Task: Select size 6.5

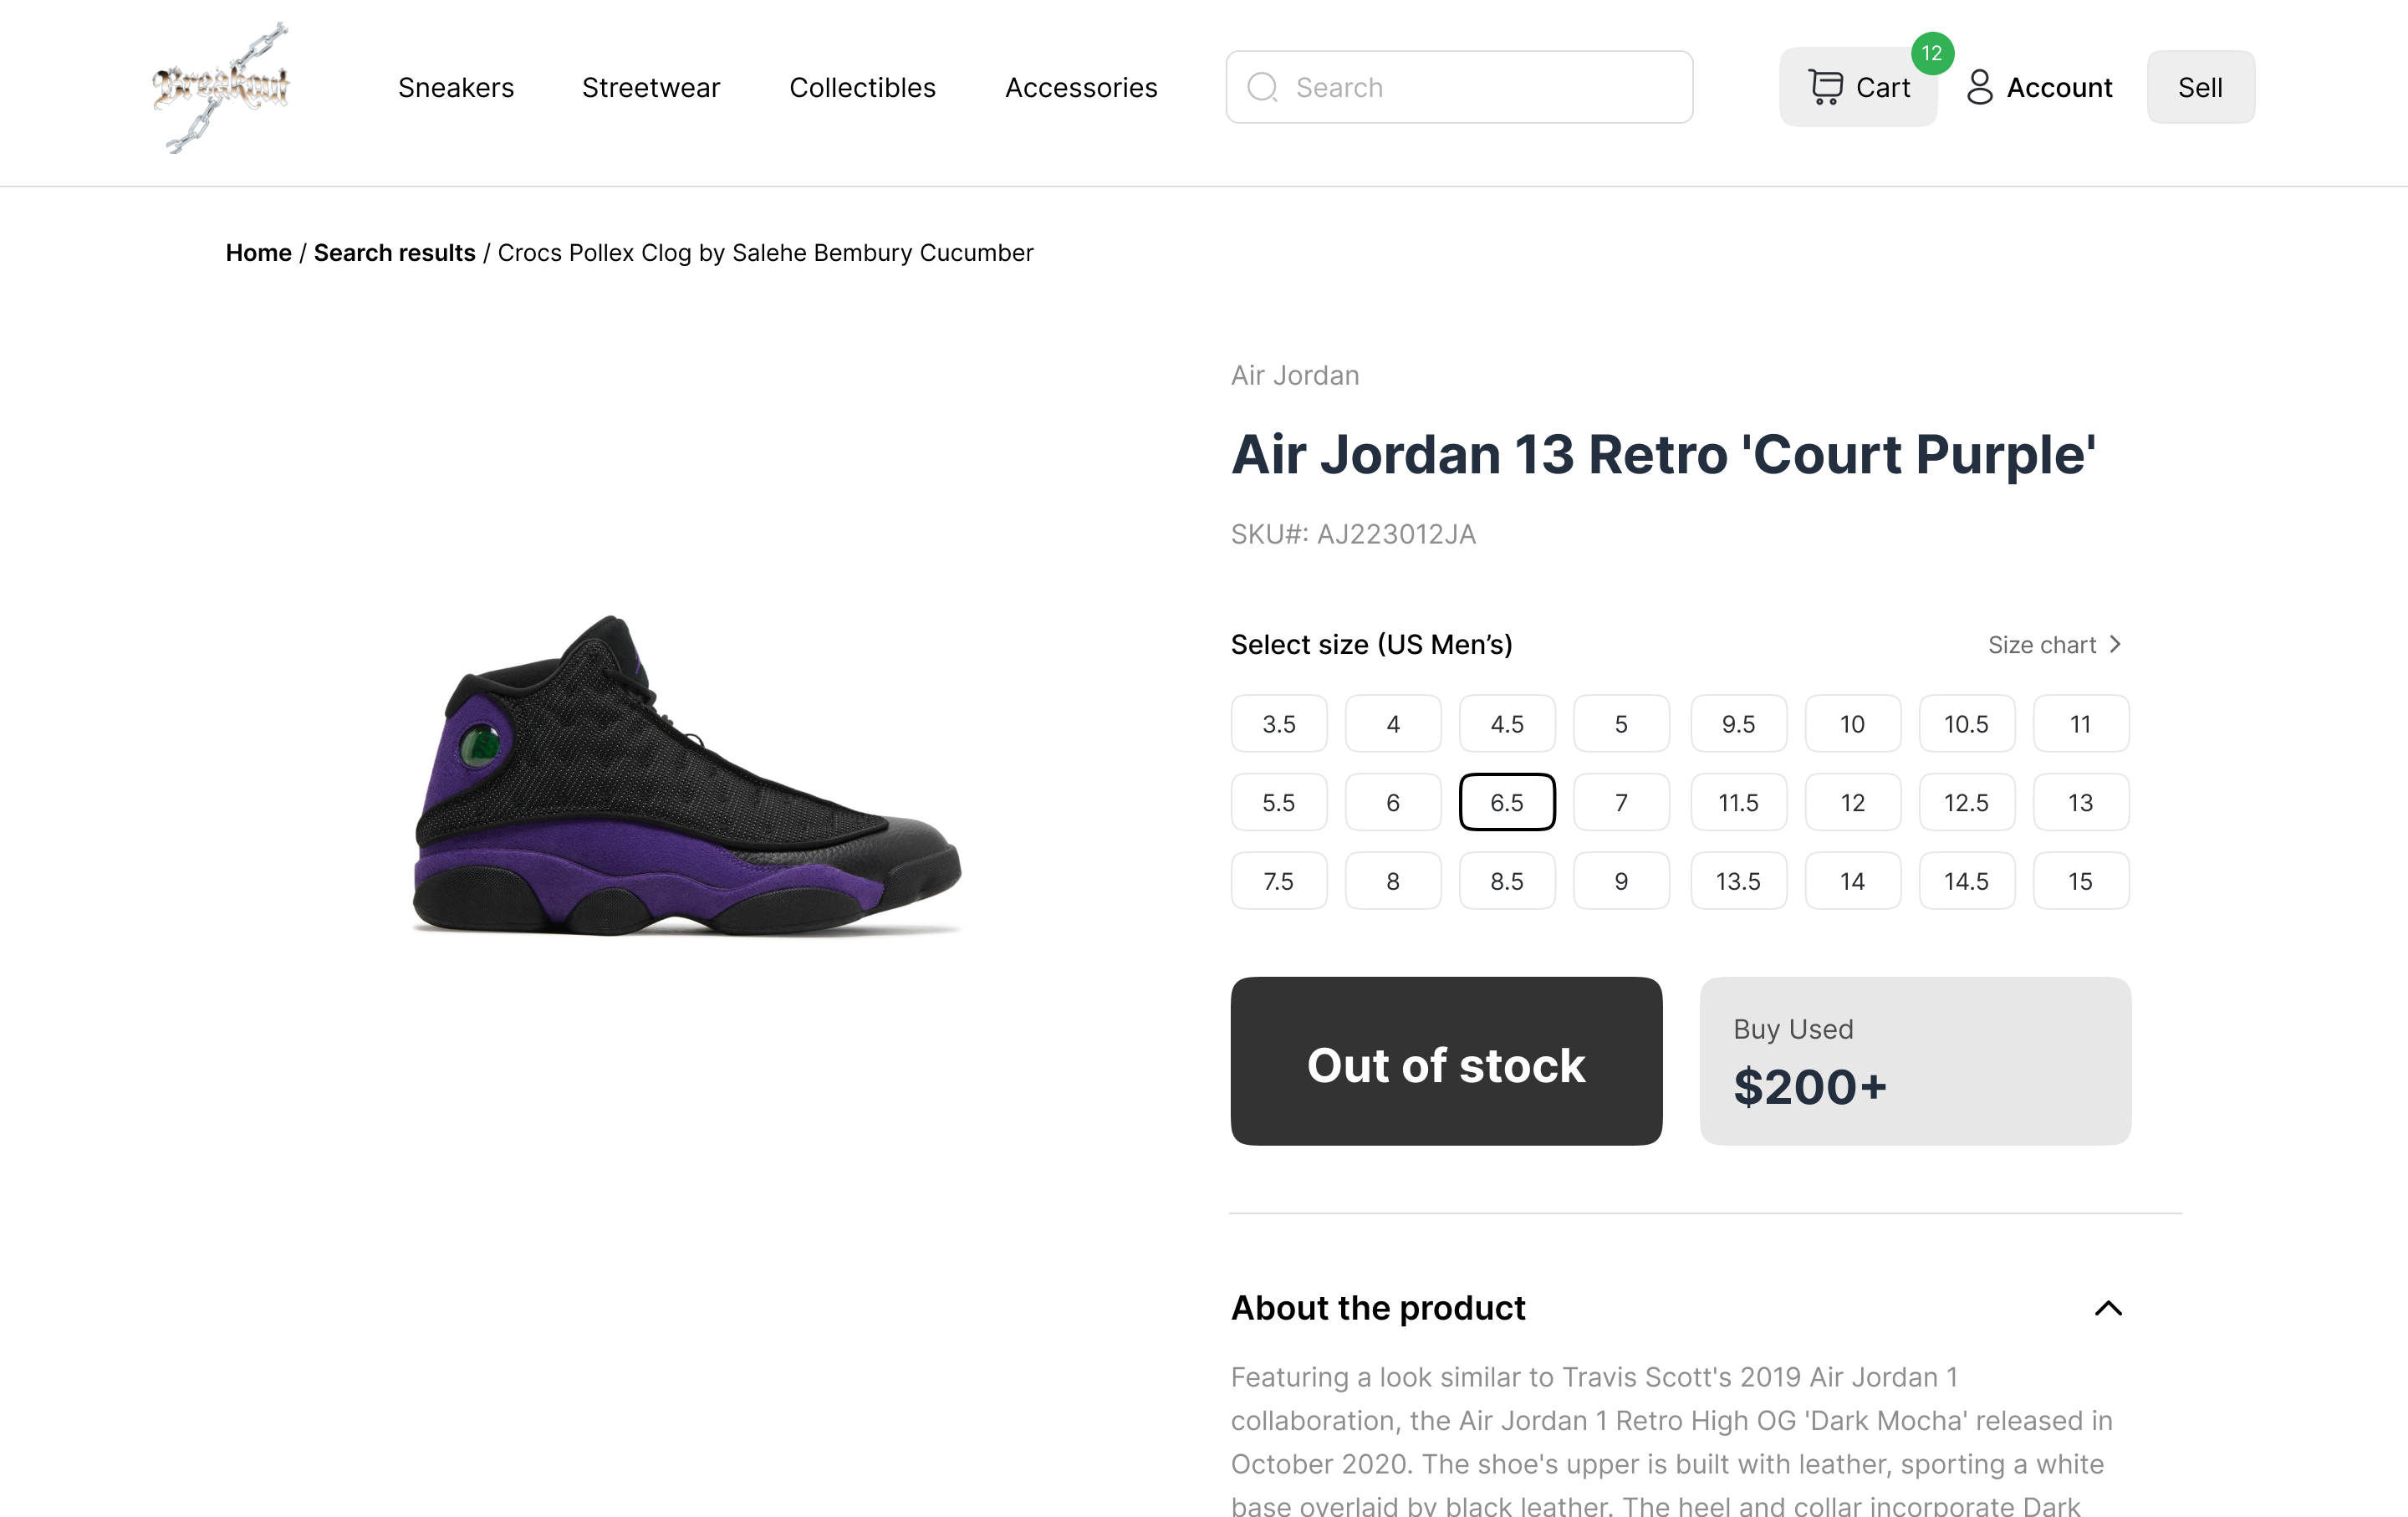Action: pyautogui.click(x=1507, y=802)
